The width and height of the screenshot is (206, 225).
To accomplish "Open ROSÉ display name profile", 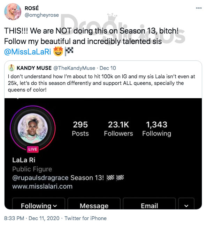I will (32, 8).
